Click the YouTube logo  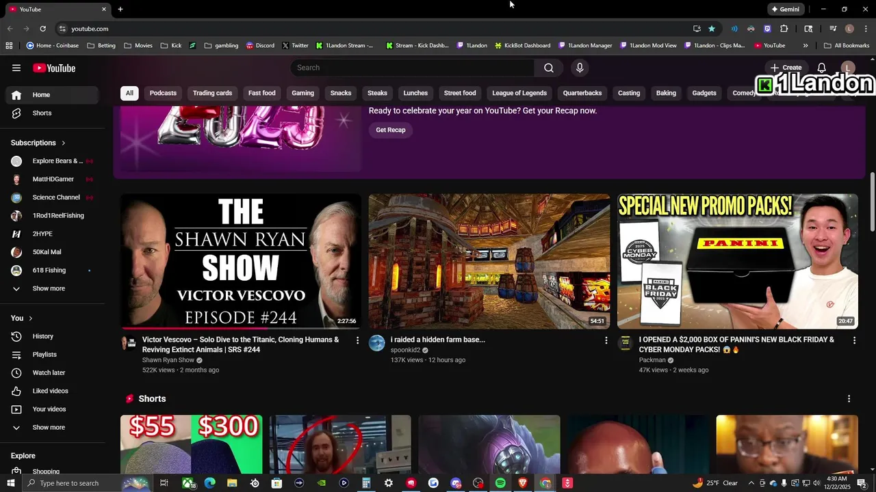point(54,68)
